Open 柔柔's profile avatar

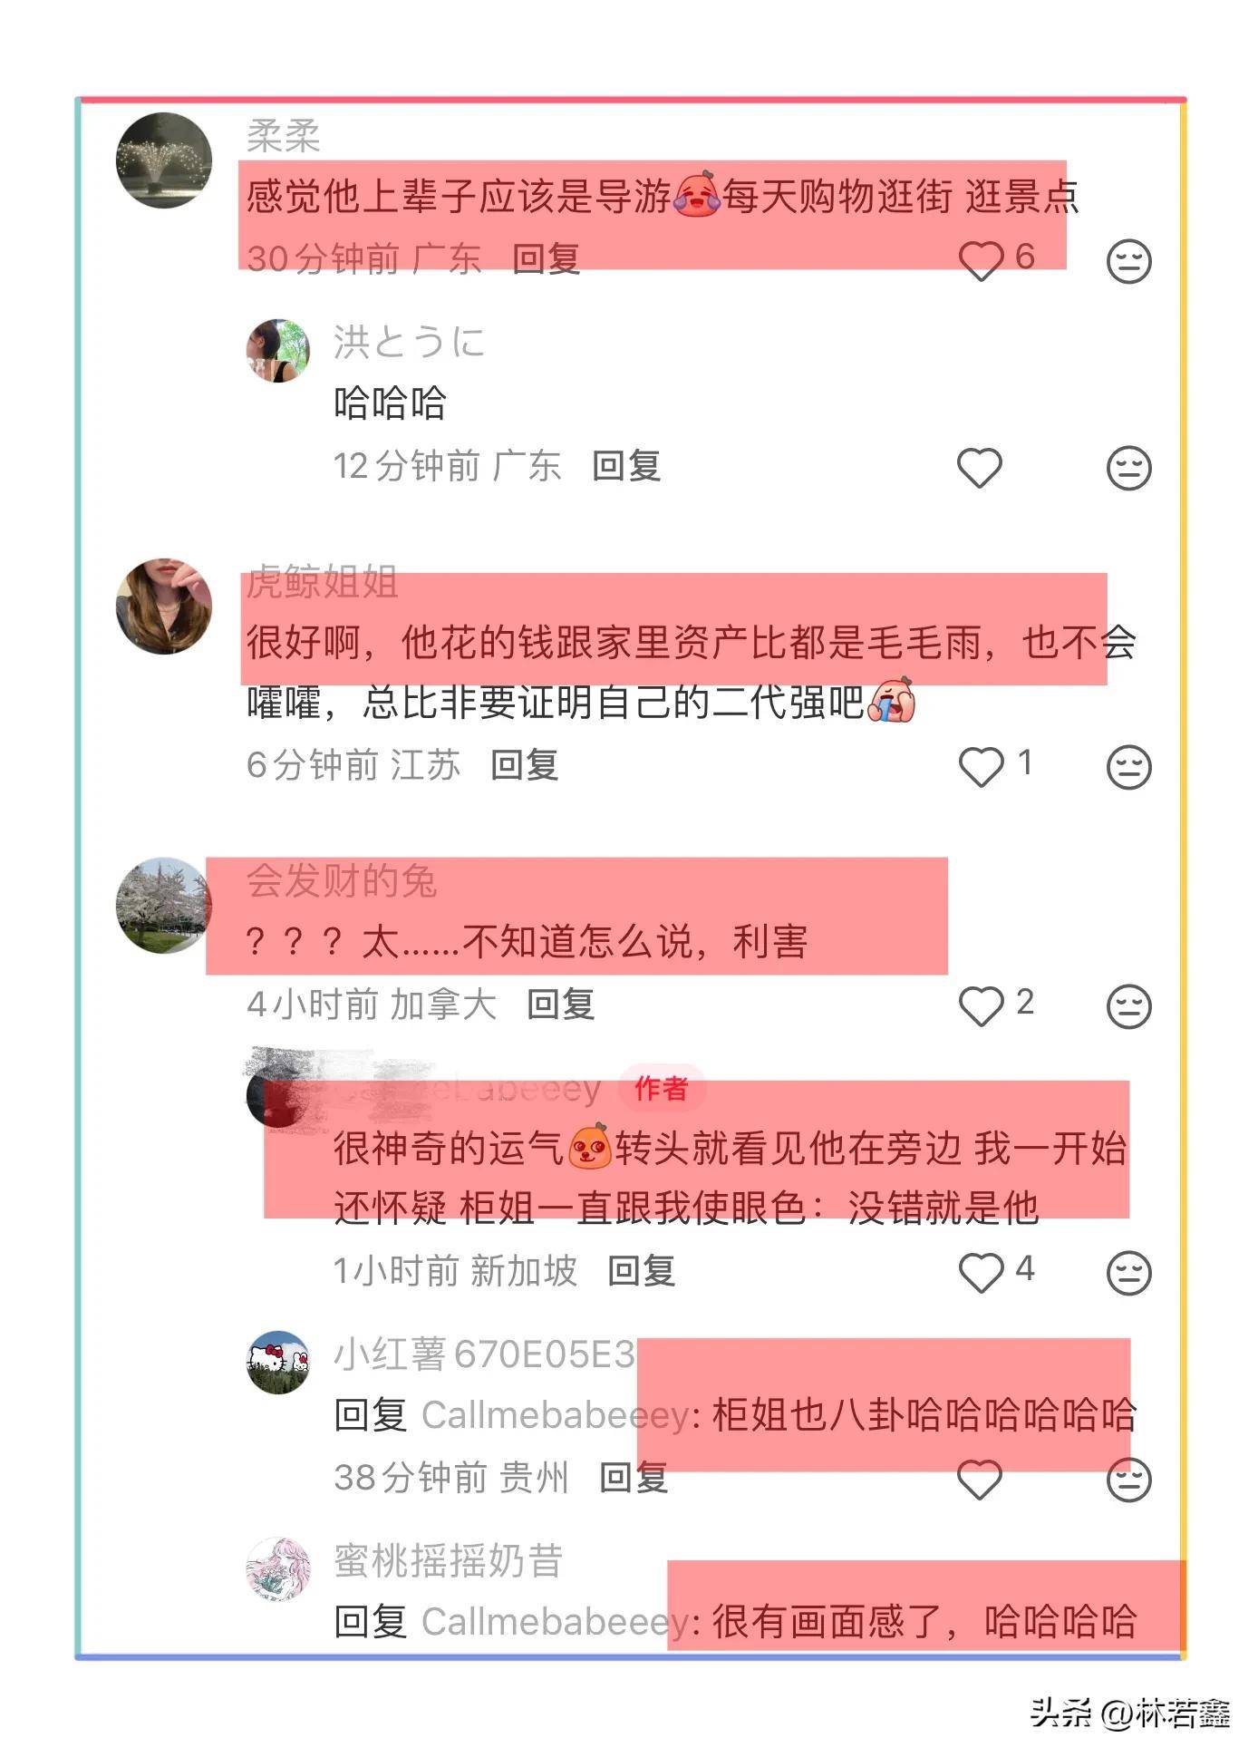[x=164, y=160]
